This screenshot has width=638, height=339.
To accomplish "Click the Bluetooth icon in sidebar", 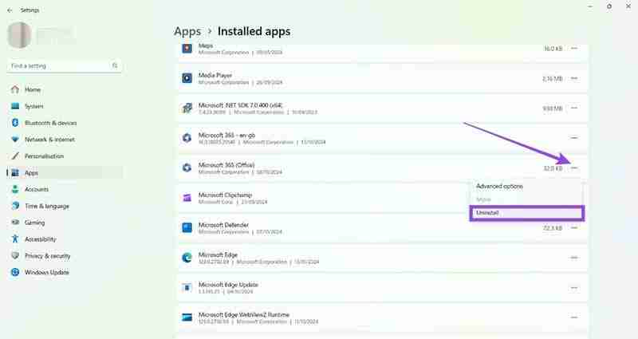I will [15, 123].
